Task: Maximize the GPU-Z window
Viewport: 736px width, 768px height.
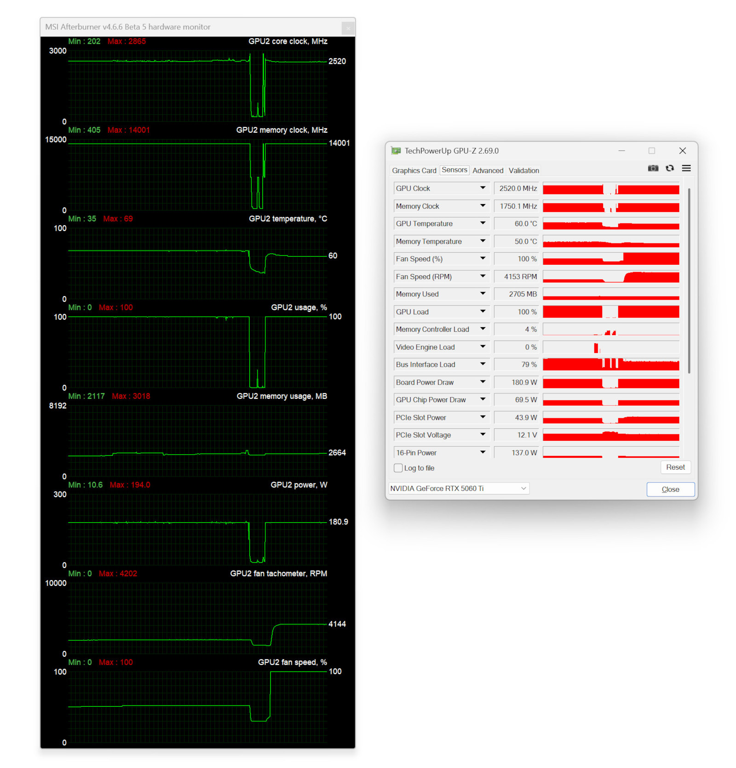Action: point(651,151)
